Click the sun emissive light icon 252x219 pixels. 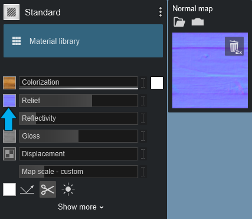click(x=68, y=189)
